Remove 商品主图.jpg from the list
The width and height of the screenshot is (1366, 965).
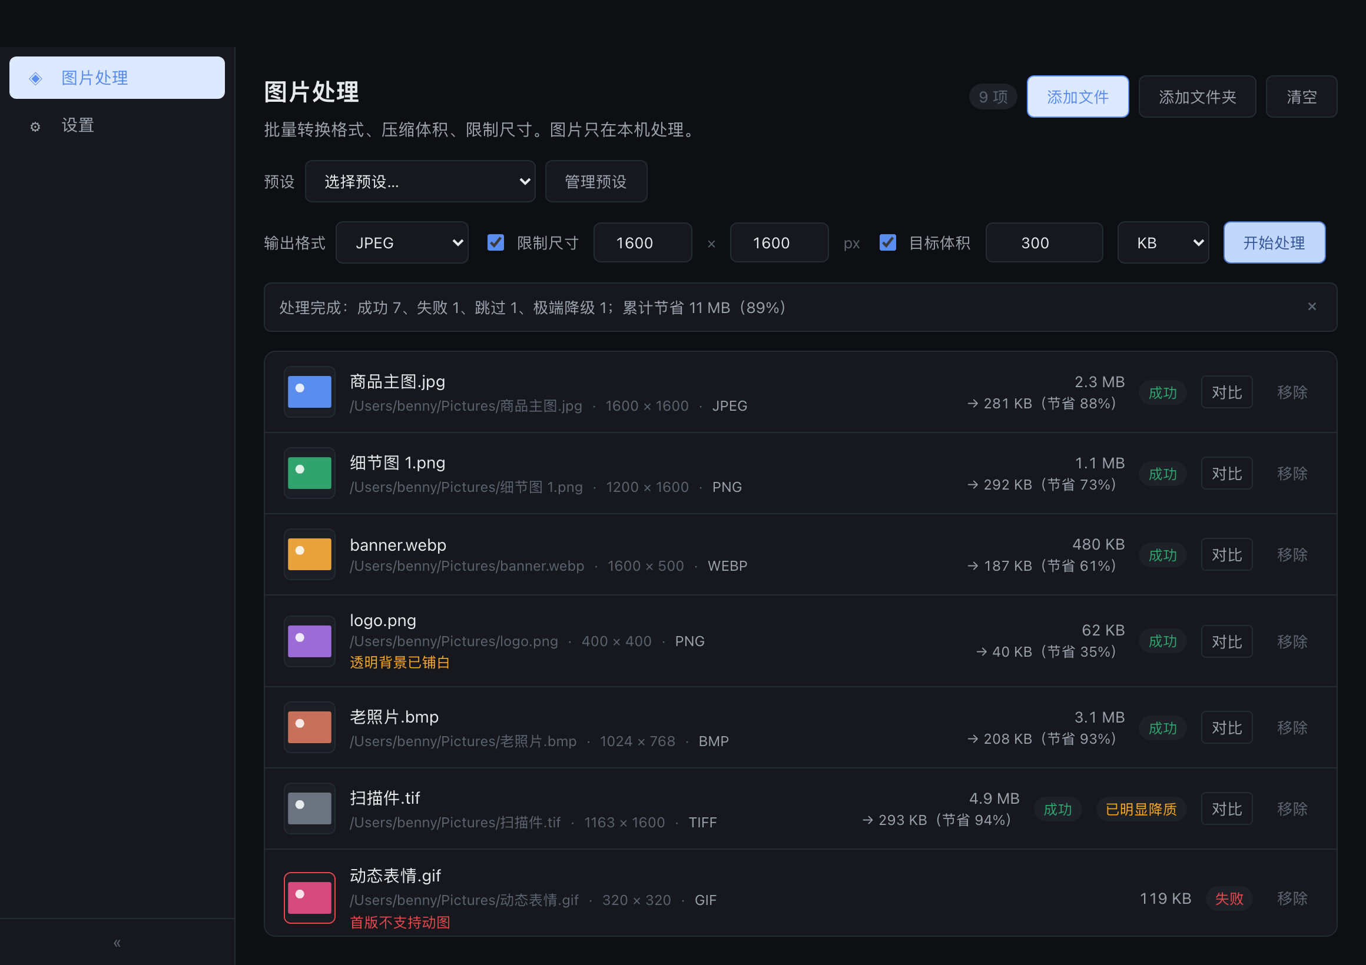(x=1292, y=392)
